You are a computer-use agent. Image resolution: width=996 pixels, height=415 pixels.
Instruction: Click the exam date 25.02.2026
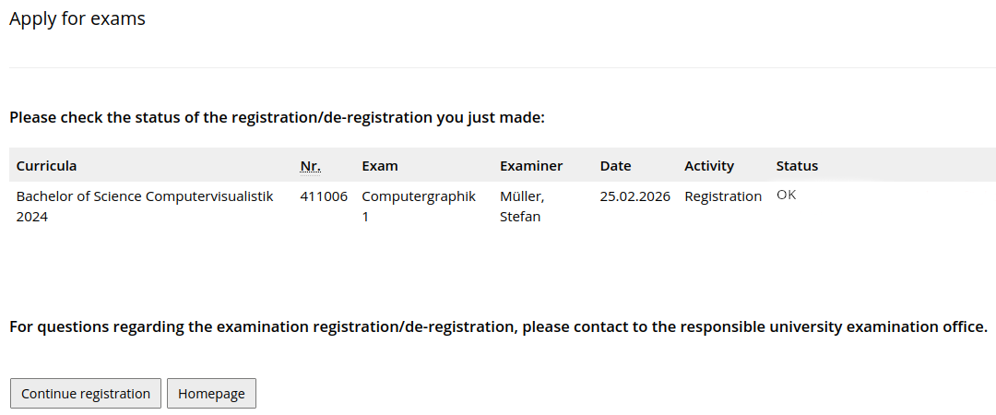(x=634, y=196)
